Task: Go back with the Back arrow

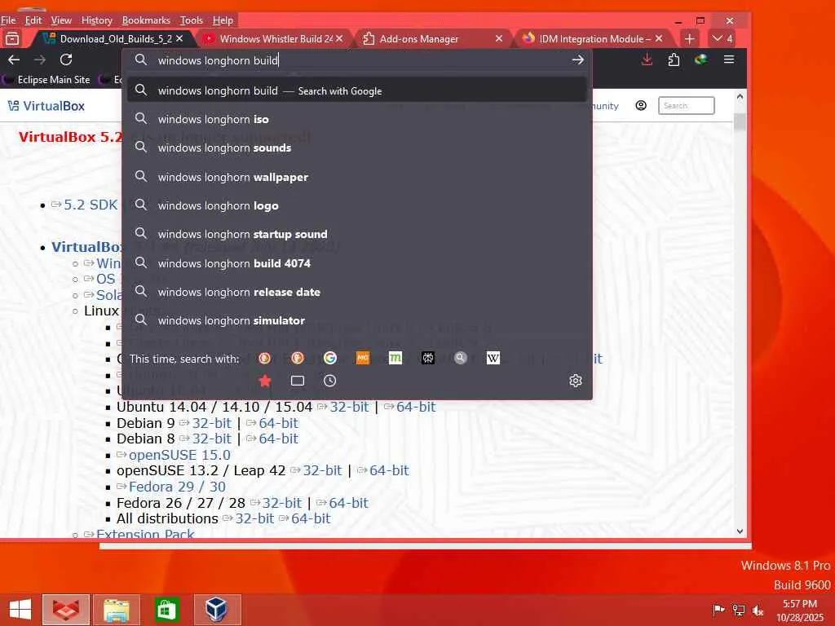Action: 14,60
